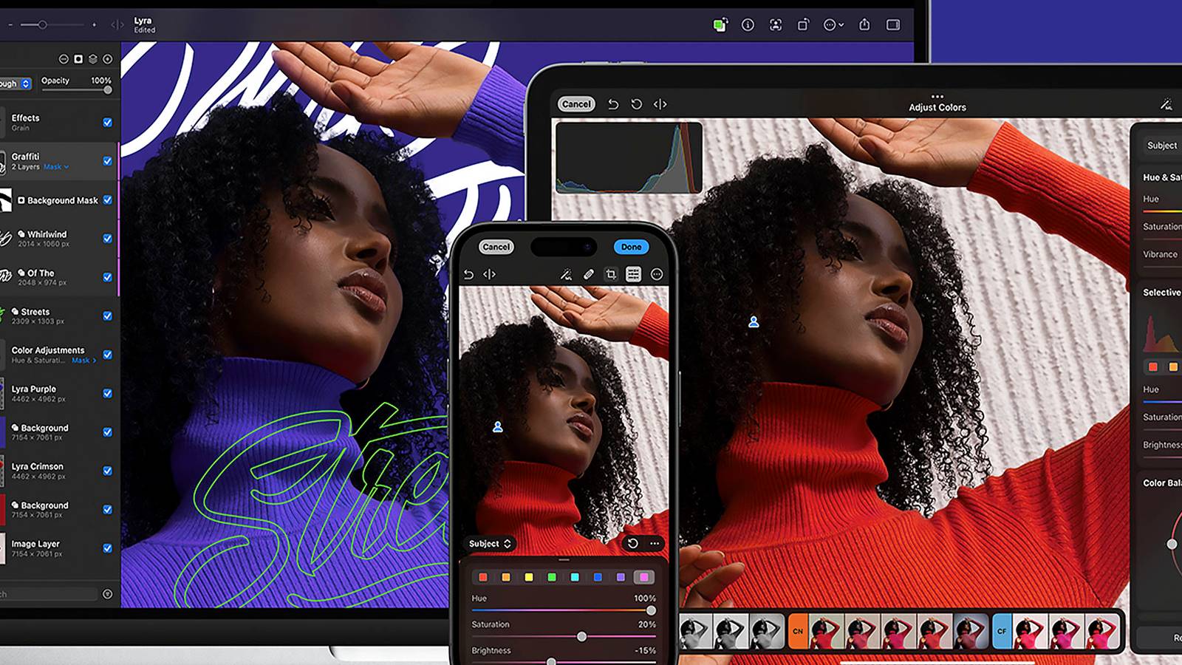The height and width of the screenshot is (665, 1182).
Task: Toggle the Background Mask visibility checkbox
Action: point(108,200)
